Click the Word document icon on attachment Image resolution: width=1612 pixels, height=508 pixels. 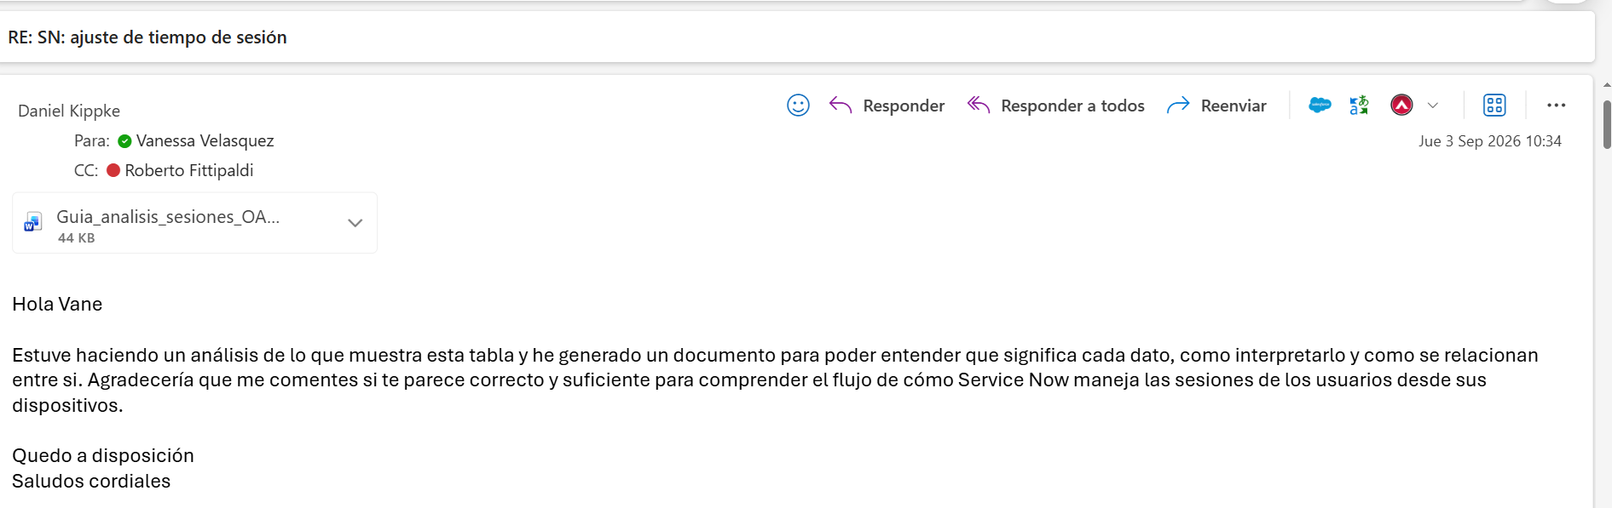[x=33, y=223]
